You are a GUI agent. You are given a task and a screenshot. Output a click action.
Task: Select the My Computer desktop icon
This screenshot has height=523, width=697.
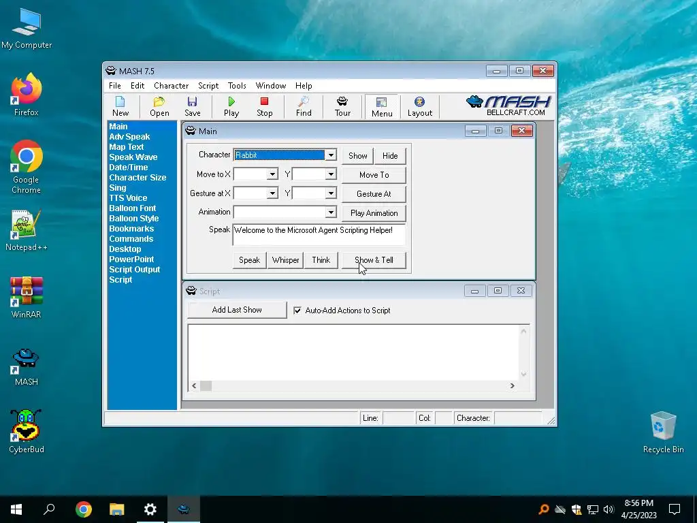27,29
